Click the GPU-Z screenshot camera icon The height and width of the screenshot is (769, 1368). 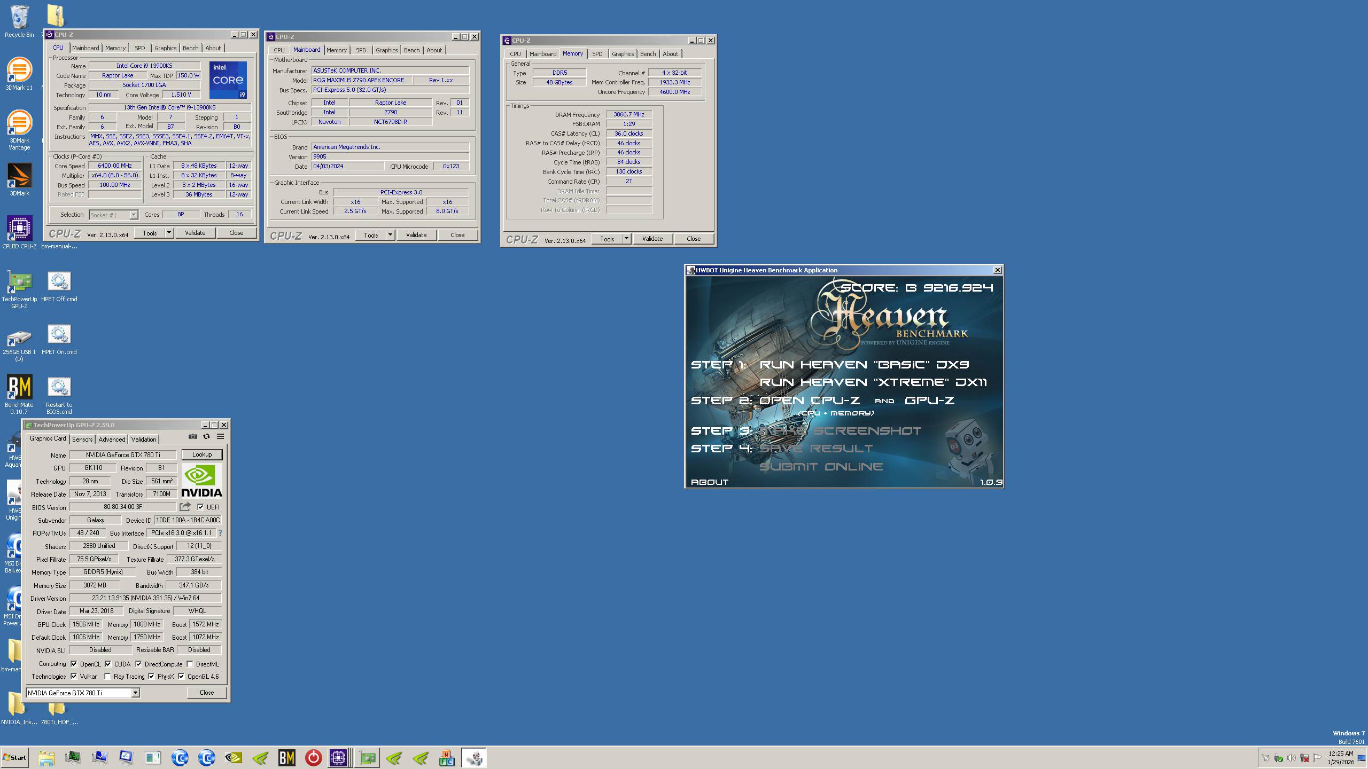(193, 436)
